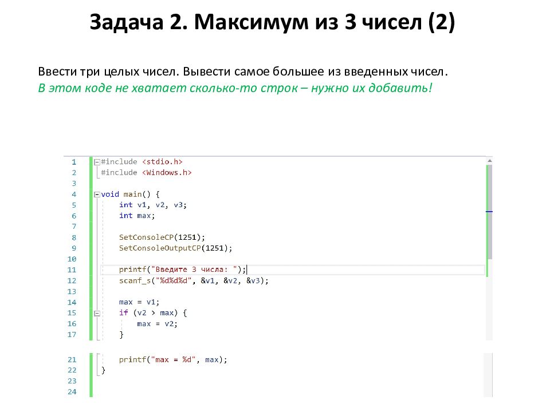Click 'int v1, v2, v3;' declaration
The width and height of the screenshot is (550, 412).
(x=153, y=205)
